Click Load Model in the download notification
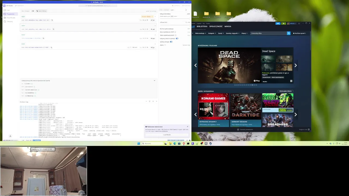Viewport: 349px width, 196px height. point(167,135)
